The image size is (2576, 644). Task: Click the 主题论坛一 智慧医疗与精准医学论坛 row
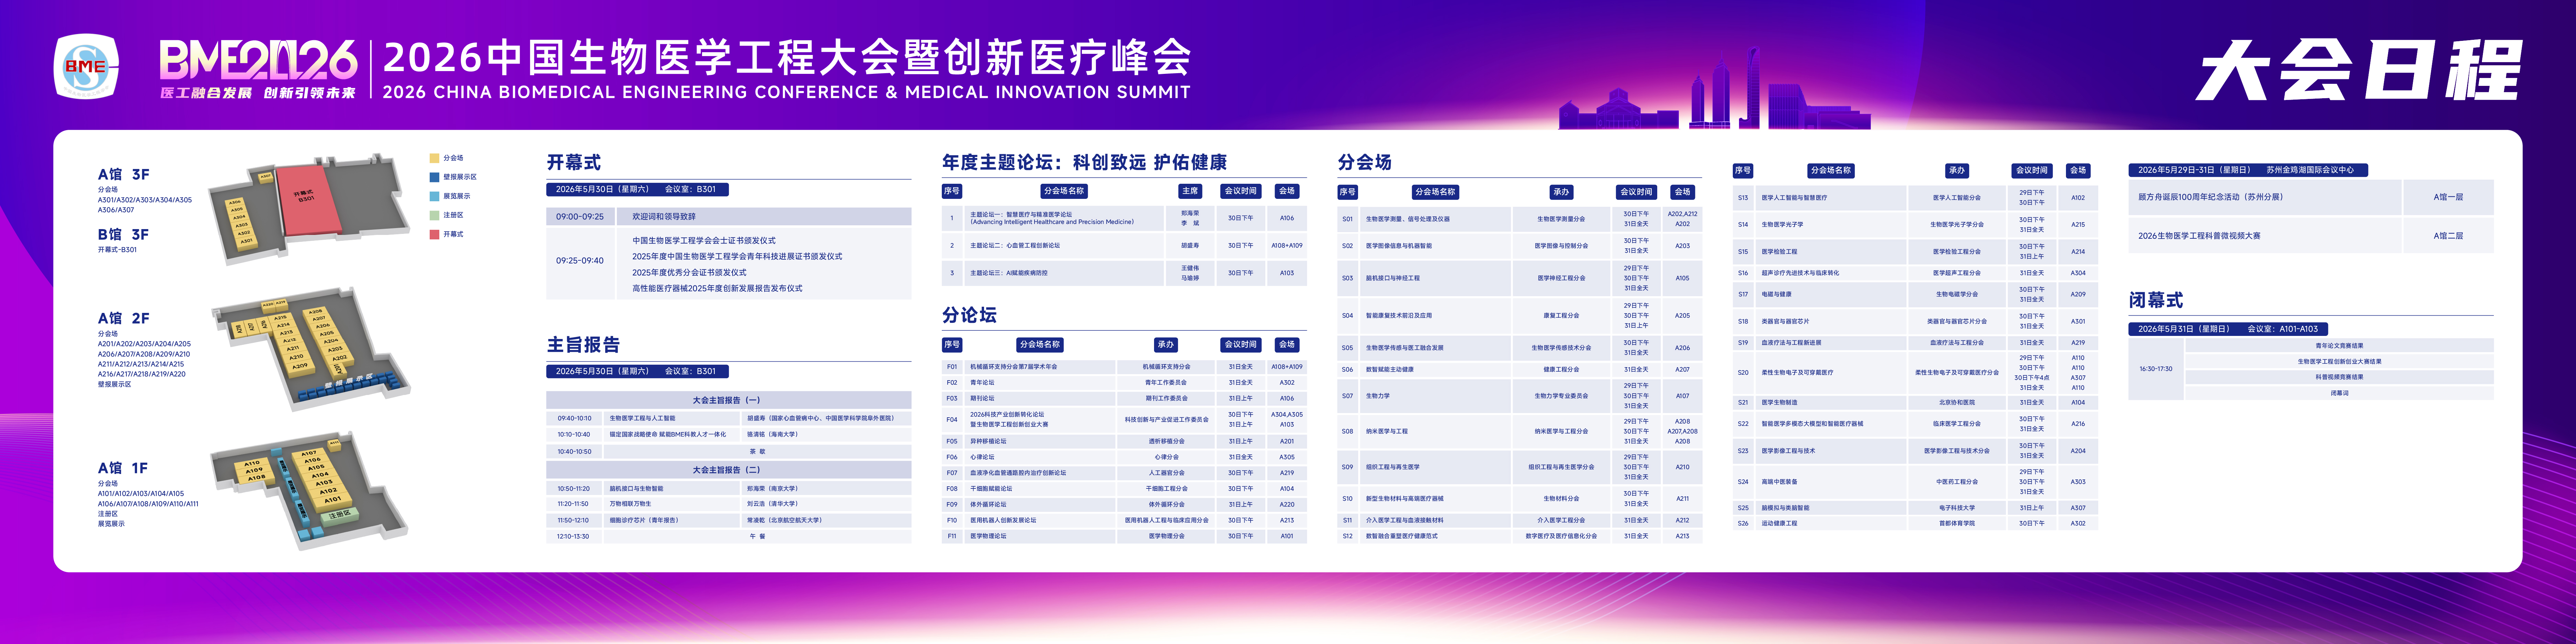(x=1124, y=218)
